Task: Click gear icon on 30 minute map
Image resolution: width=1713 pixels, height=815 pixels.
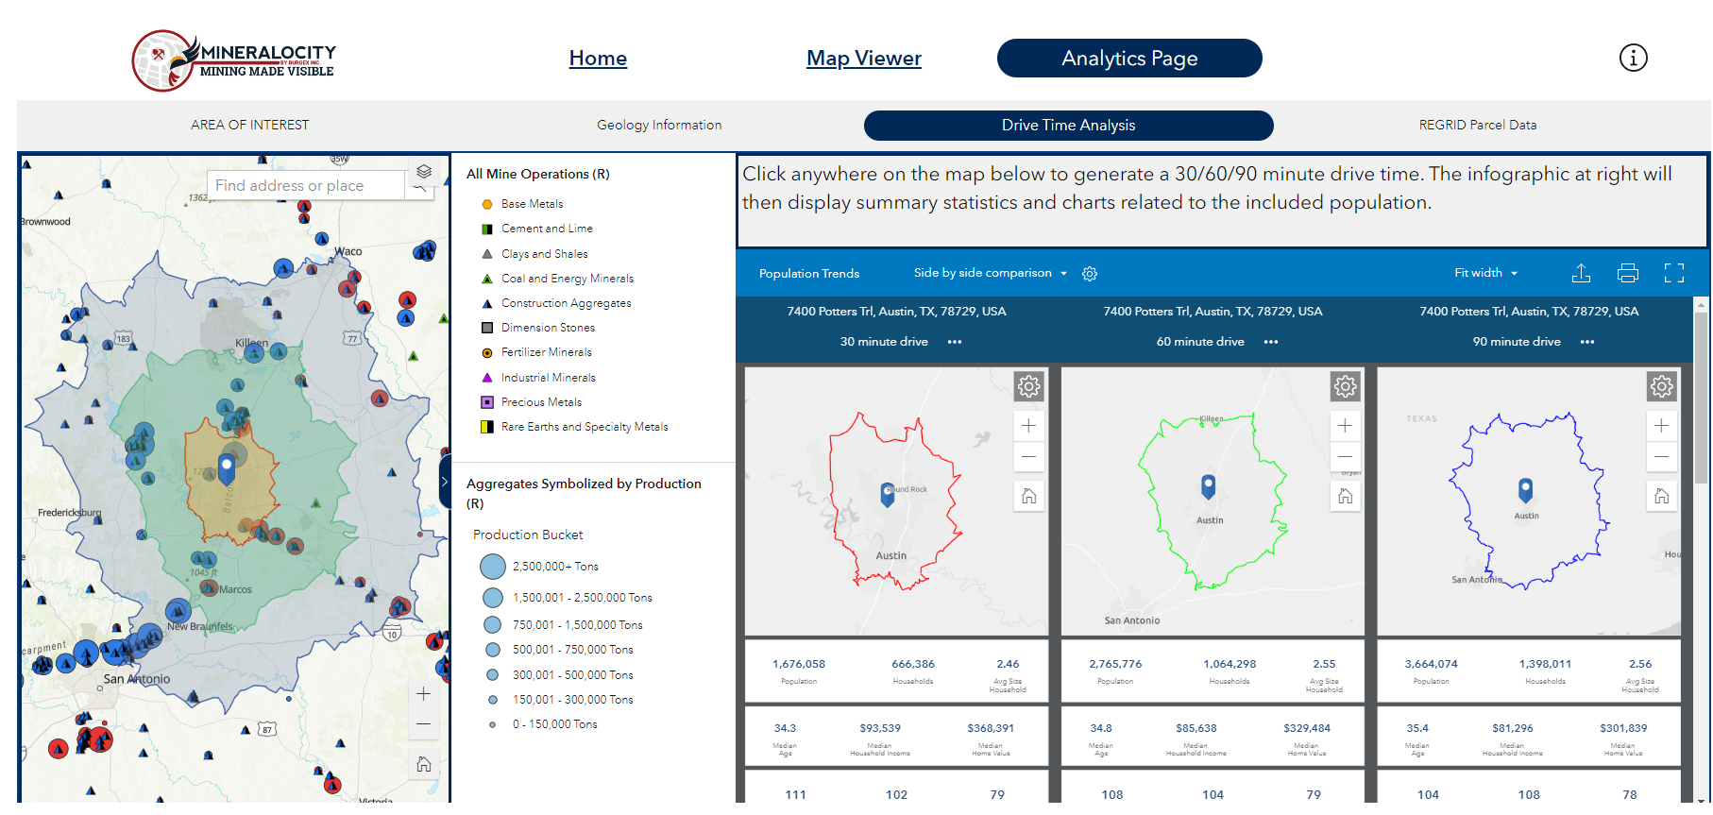Action: click(1028, 386)
